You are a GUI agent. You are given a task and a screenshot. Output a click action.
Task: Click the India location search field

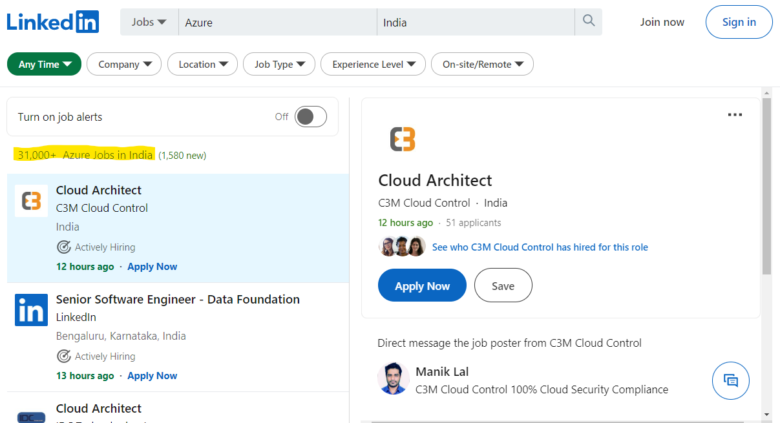click(476, 22)
